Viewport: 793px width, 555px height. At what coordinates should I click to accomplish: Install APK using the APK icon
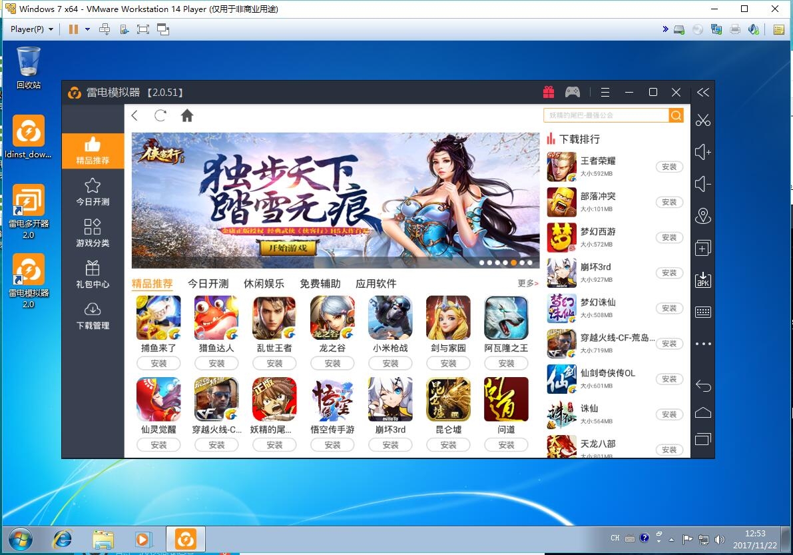pos(703,280)
